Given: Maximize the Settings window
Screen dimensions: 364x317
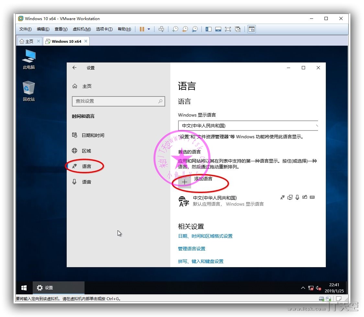Looking at the screenshot, I should tap(303, 68).
